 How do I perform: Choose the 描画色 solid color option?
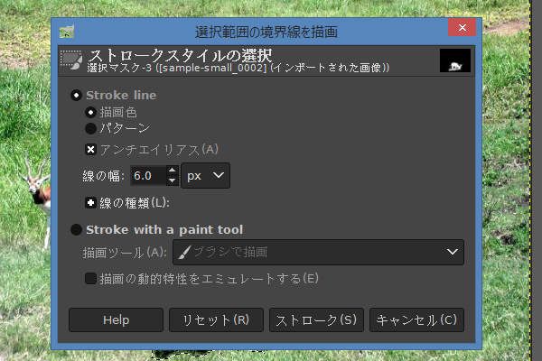(x=90, y=112)
